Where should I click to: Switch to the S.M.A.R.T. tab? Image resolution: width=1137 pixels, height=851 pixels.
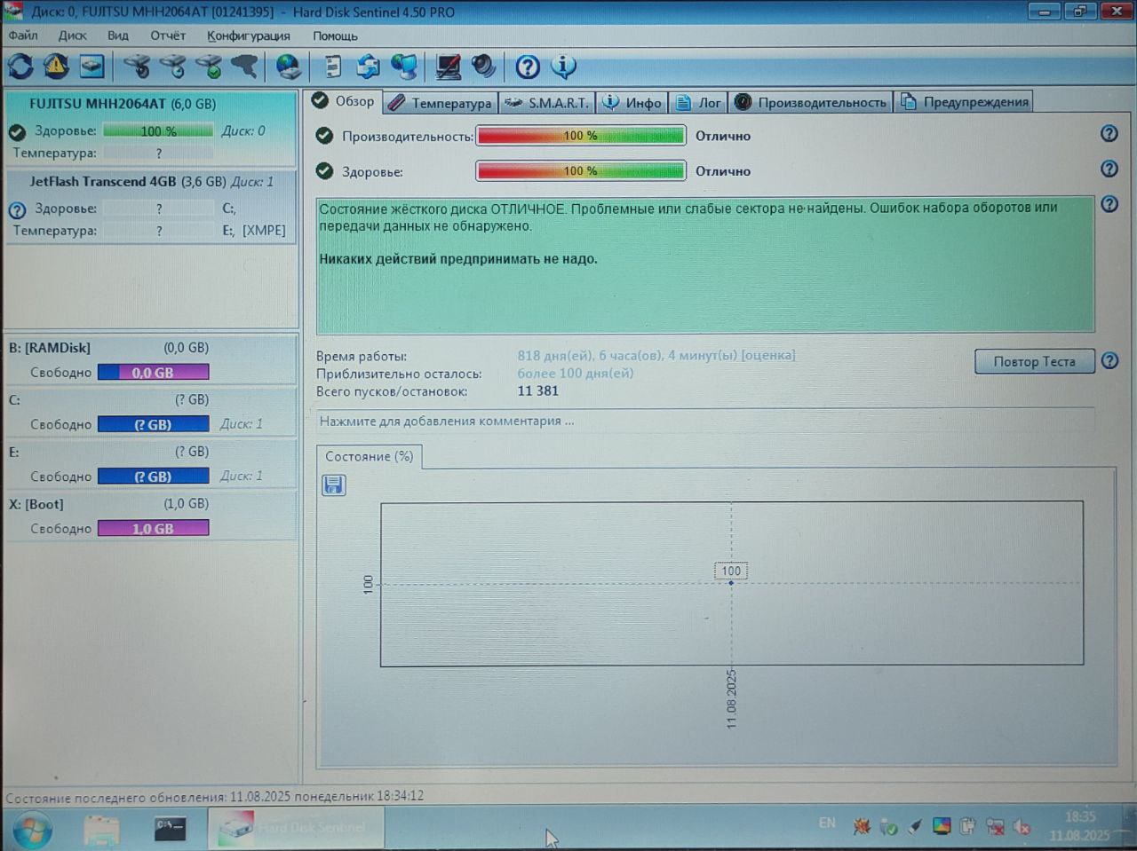click(x=547, y=103)
